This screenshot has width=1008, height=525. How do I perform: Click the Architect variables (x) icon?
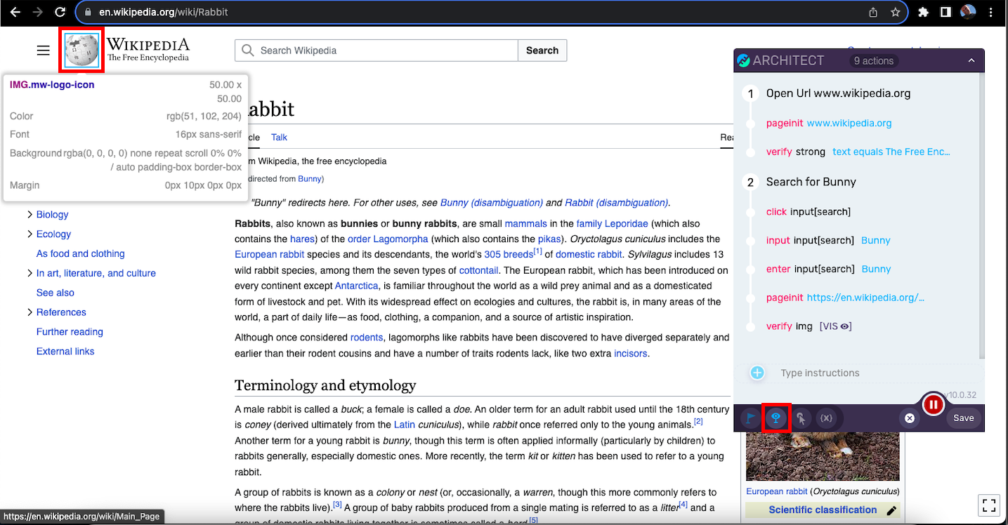point(826,418)
